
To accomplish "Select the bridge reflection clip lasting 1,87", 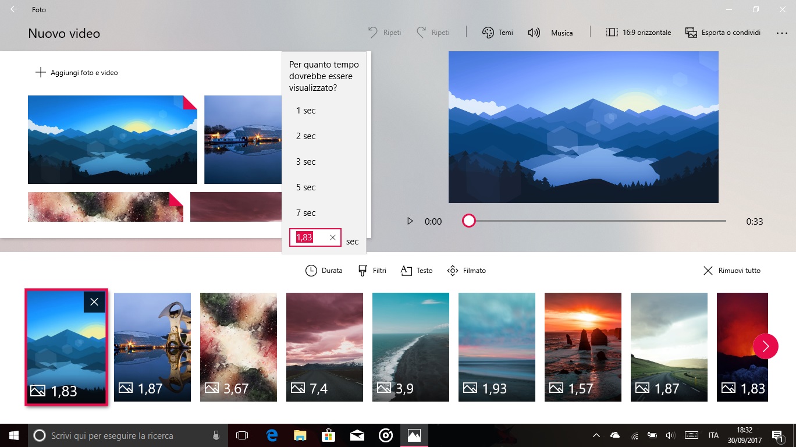I will click(152, 347).
